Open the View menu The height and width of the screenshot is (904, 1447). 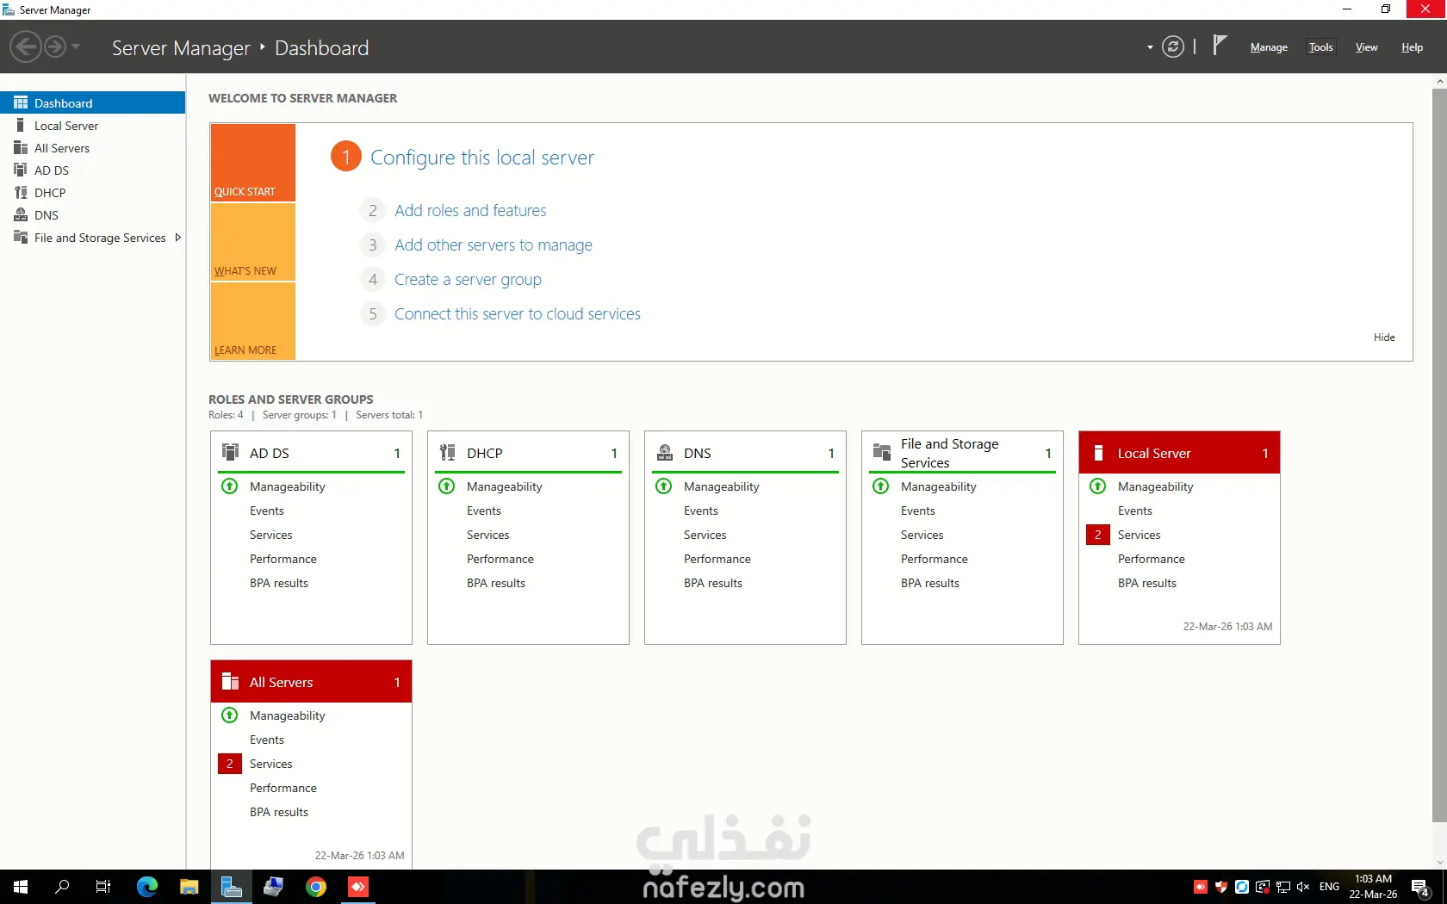click(1366, 47)
